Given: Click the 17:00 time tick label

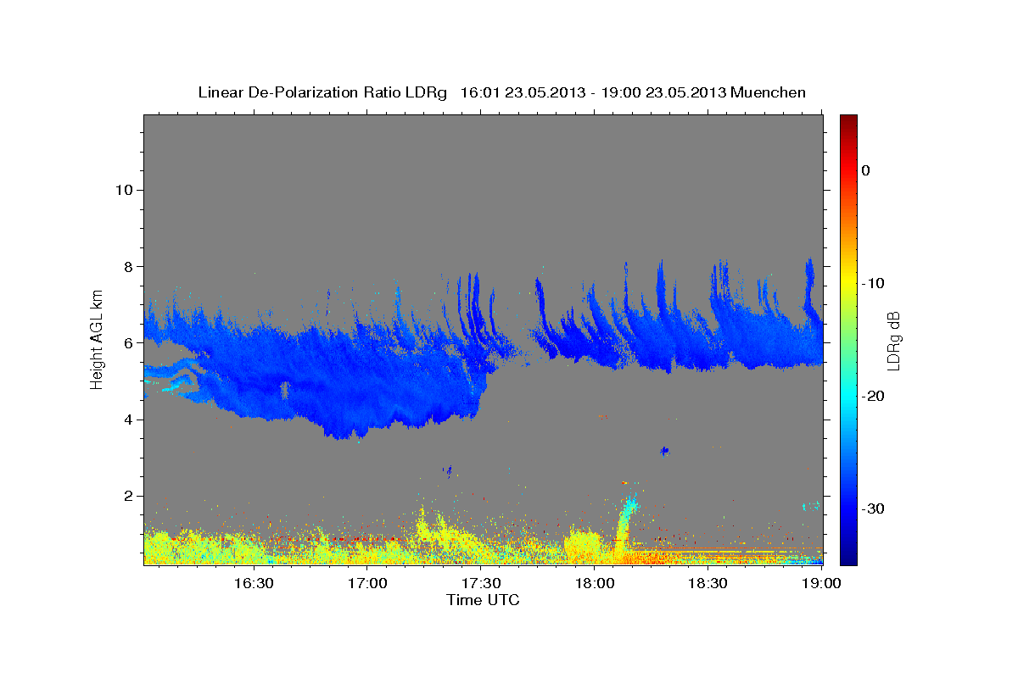Looking at the screenshot, I should (368, 583).
